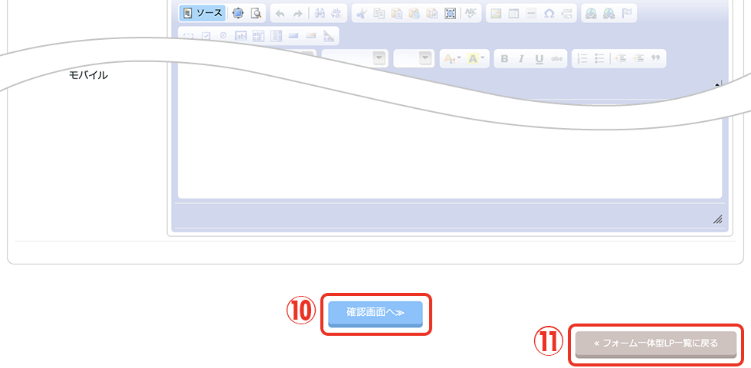Increase indent icon
Screen dimensions: 751x368
coord(638,58)
